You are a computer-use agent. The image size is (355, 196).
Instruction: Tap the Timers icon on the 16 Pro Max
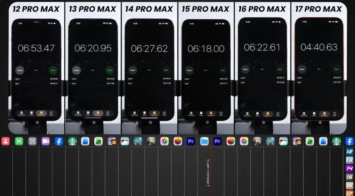[278, 113]
